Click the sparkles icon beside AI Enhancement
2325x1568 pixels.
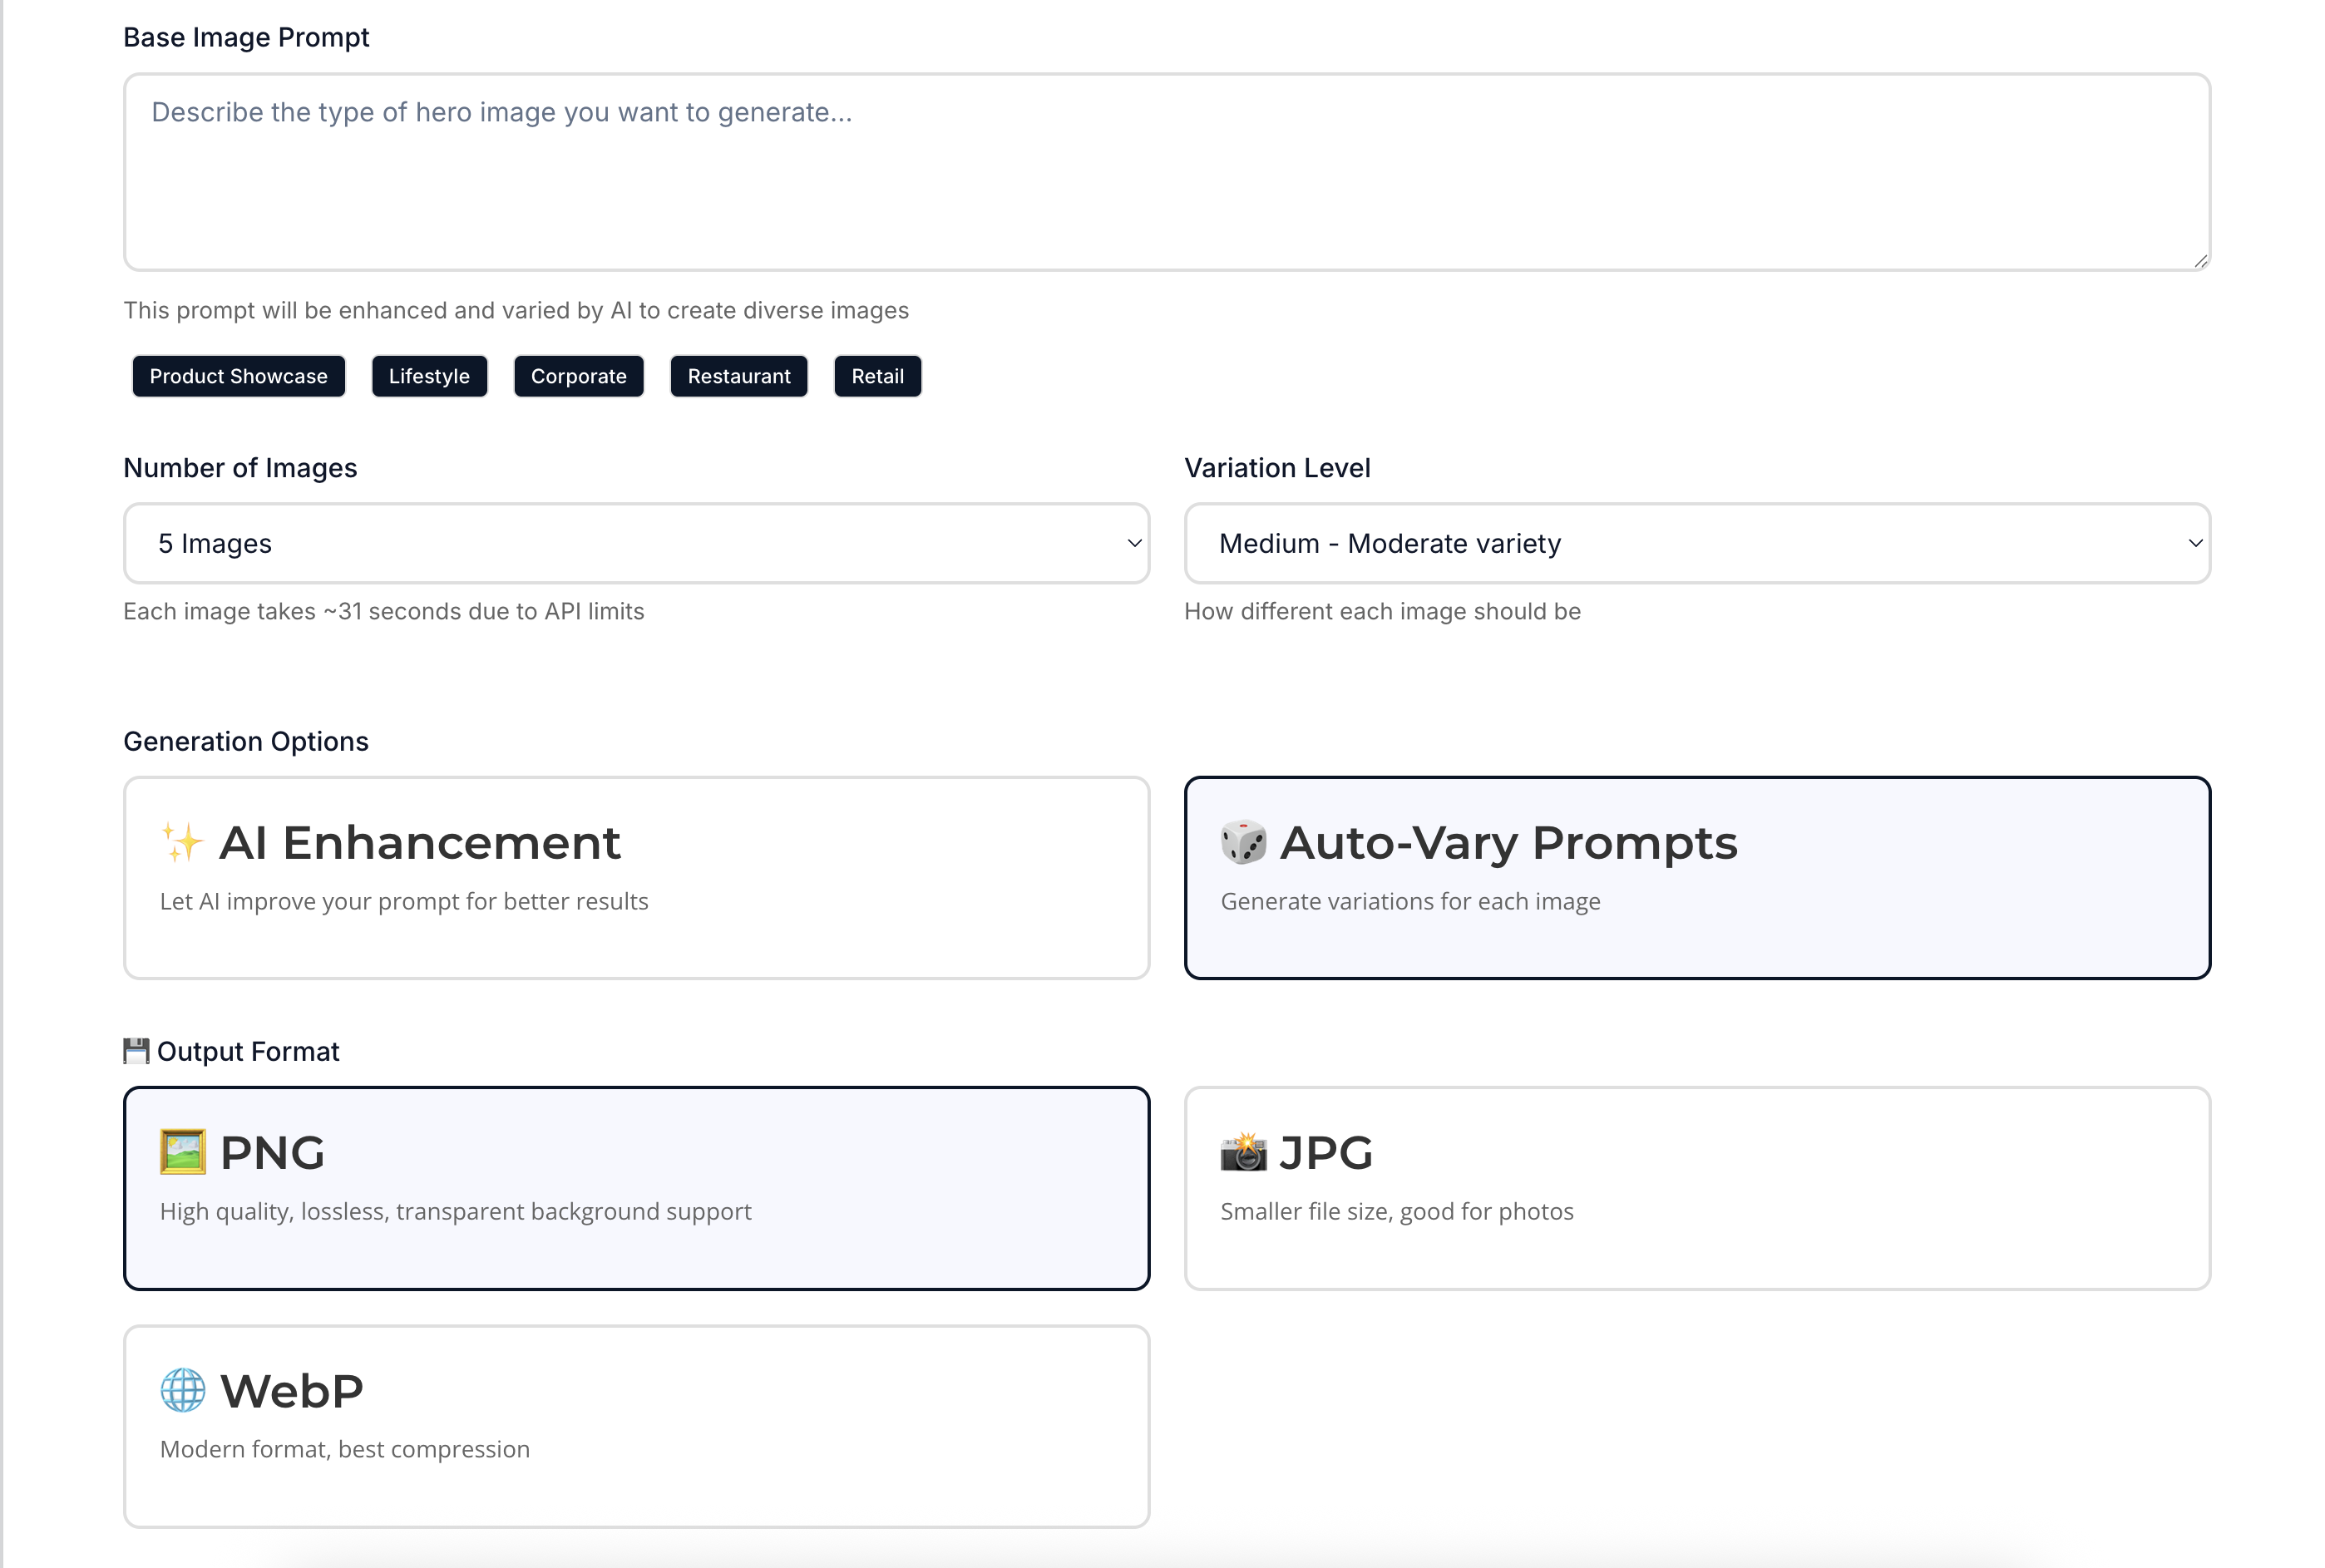[x=182, y=842]
